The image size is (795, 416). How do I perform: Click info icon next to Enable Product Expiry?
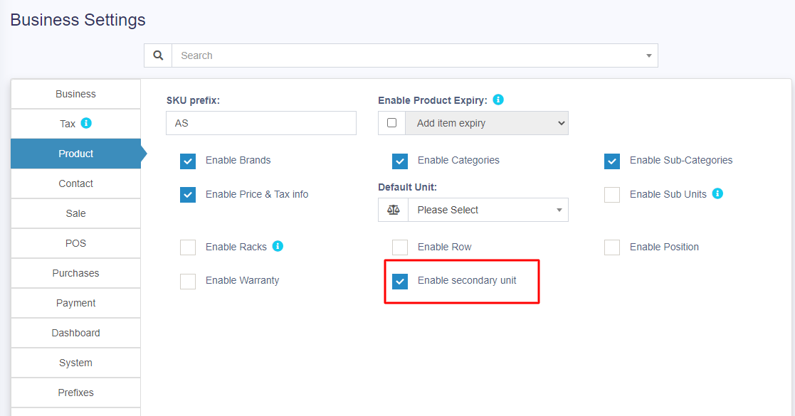[498, 100]
